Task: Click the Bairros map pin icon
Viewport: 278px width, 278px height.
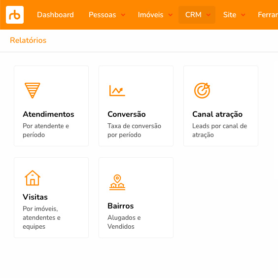Action: 117,182
